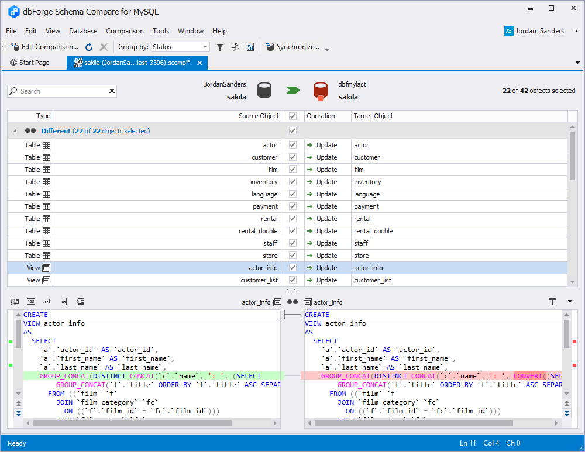Screen dimensions: 585x452
Task: Jump to next difference arrow in left pane
Action: [x=19, y=413]
